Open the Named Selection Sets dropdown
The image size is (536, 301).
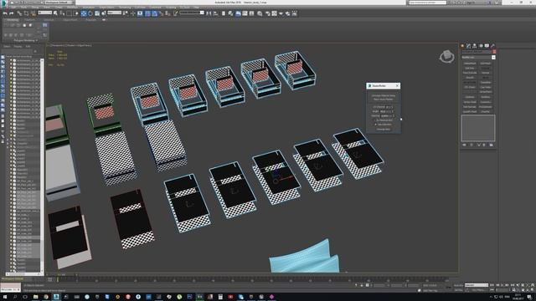[x=192, y=13]
